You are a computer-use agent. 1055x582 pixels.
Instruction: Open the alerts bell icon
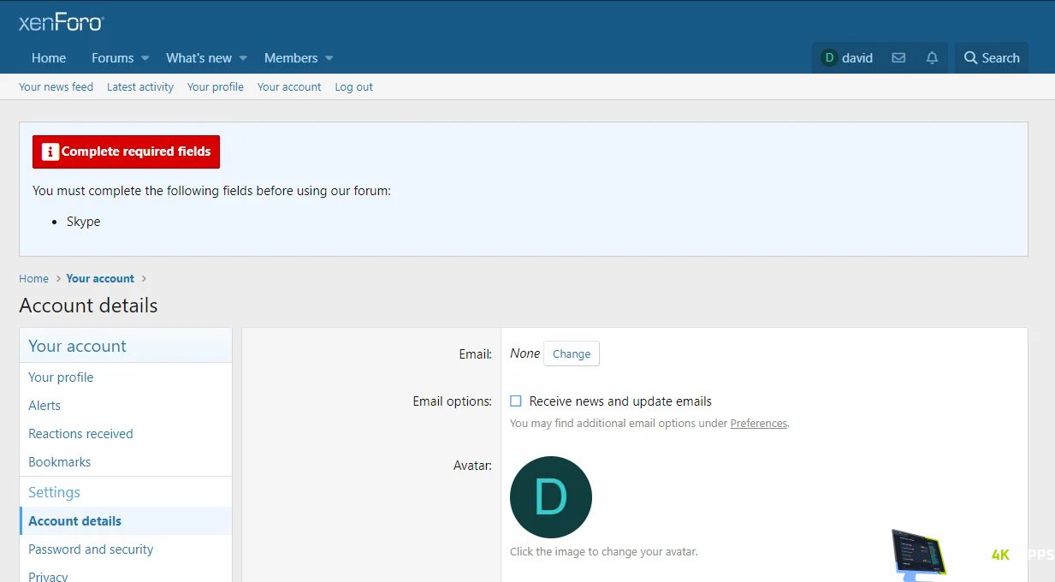[932, 58]
